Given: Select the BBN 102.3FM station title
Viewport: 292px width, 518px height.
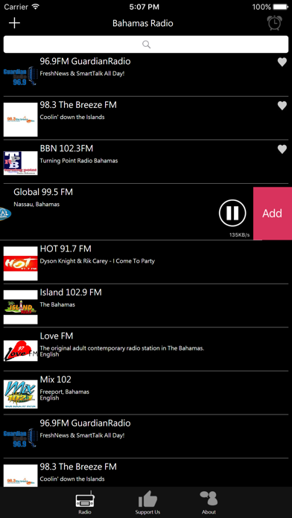Looking at the screenshot, I should tap(66, 149).
